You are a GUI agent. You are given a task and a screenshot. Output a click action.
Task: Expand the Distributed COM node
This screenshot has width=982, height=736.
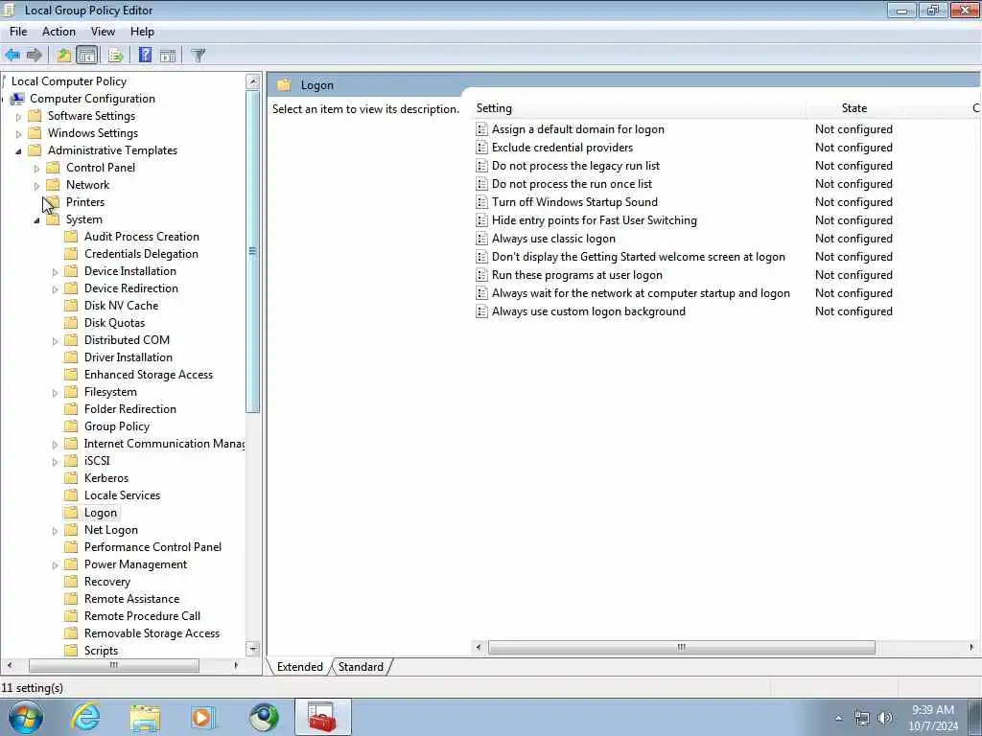pos(55,341)
